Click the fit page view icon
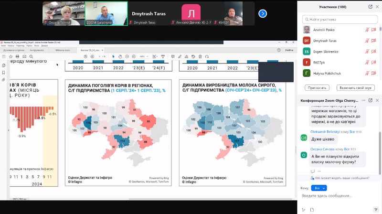This screenshot has width=382, height=214. [x=154, y=56]
